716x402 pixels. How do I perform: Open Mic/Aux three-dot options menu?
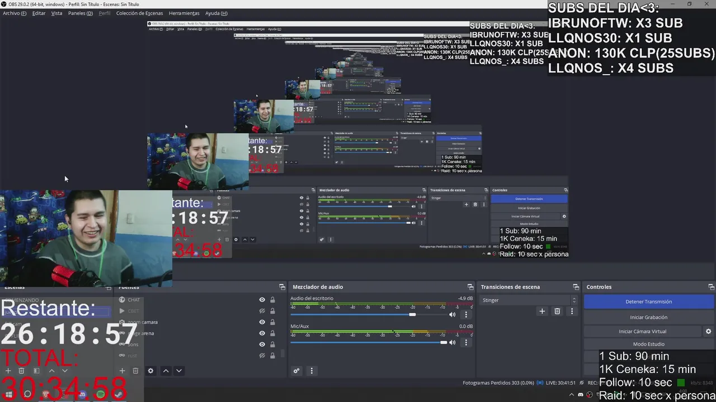[466, 342]
